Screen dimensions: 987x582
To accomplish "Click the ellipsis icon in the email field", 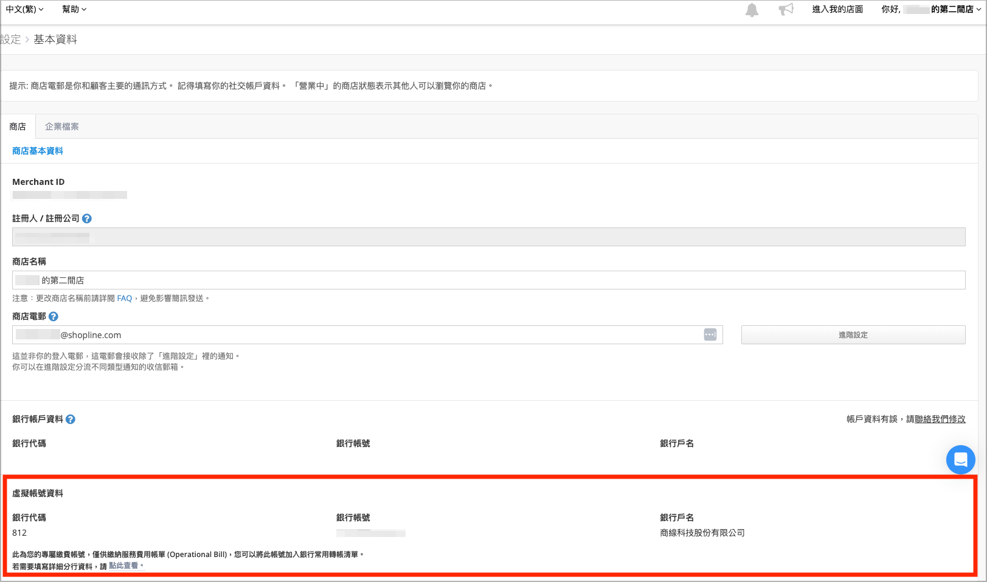I will click(x=710, y=334).
